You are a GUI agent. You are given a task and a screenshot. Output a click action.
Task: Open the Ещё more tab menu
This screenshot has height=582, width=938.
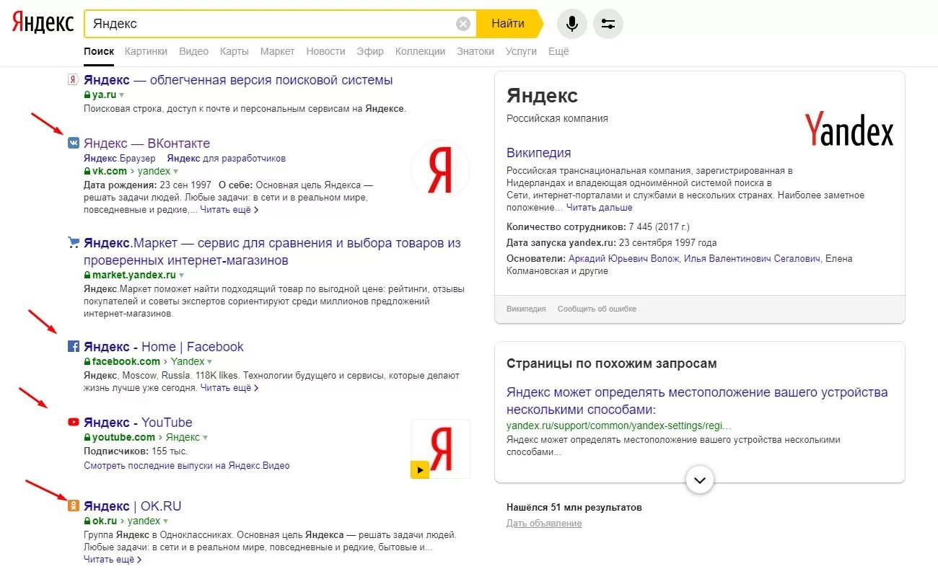(x=558, y=51)
